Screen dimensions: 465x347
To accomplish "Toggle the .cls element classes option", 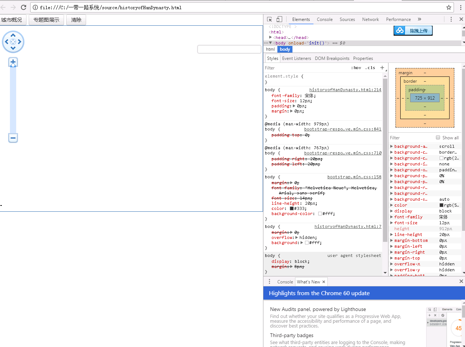I will (x=370, y=68).
